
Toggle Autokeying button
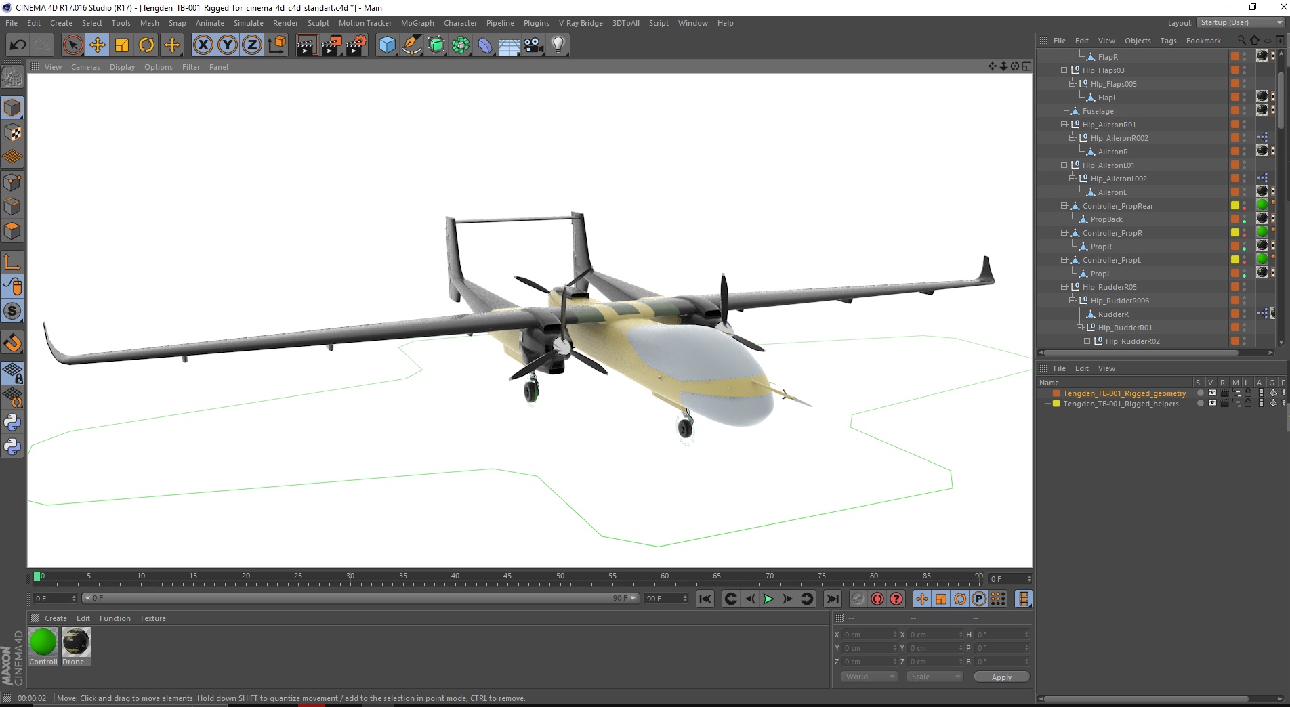tap(877, 599)
